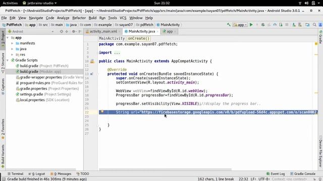
Task: Open the Event Log
Action: click(x=276, y=173)
